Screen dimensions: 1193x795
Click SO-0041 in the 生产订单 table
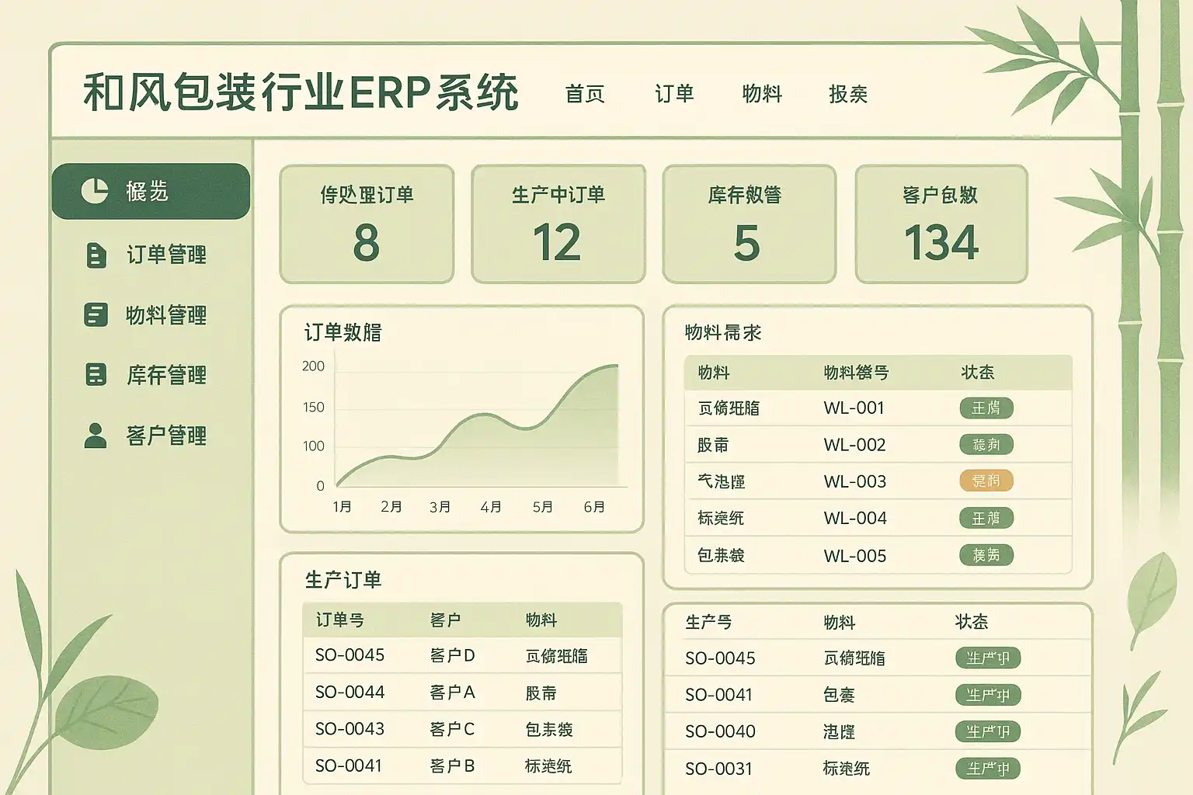click(348, 765)
